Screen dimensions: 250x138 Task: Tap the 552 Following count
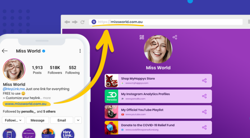pos(73,70)
